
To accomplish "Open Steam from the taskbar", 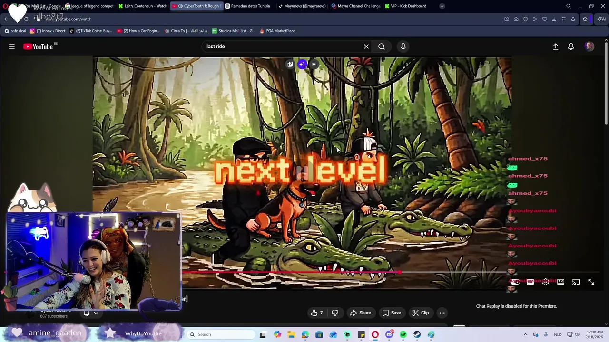I will [417, 334].
